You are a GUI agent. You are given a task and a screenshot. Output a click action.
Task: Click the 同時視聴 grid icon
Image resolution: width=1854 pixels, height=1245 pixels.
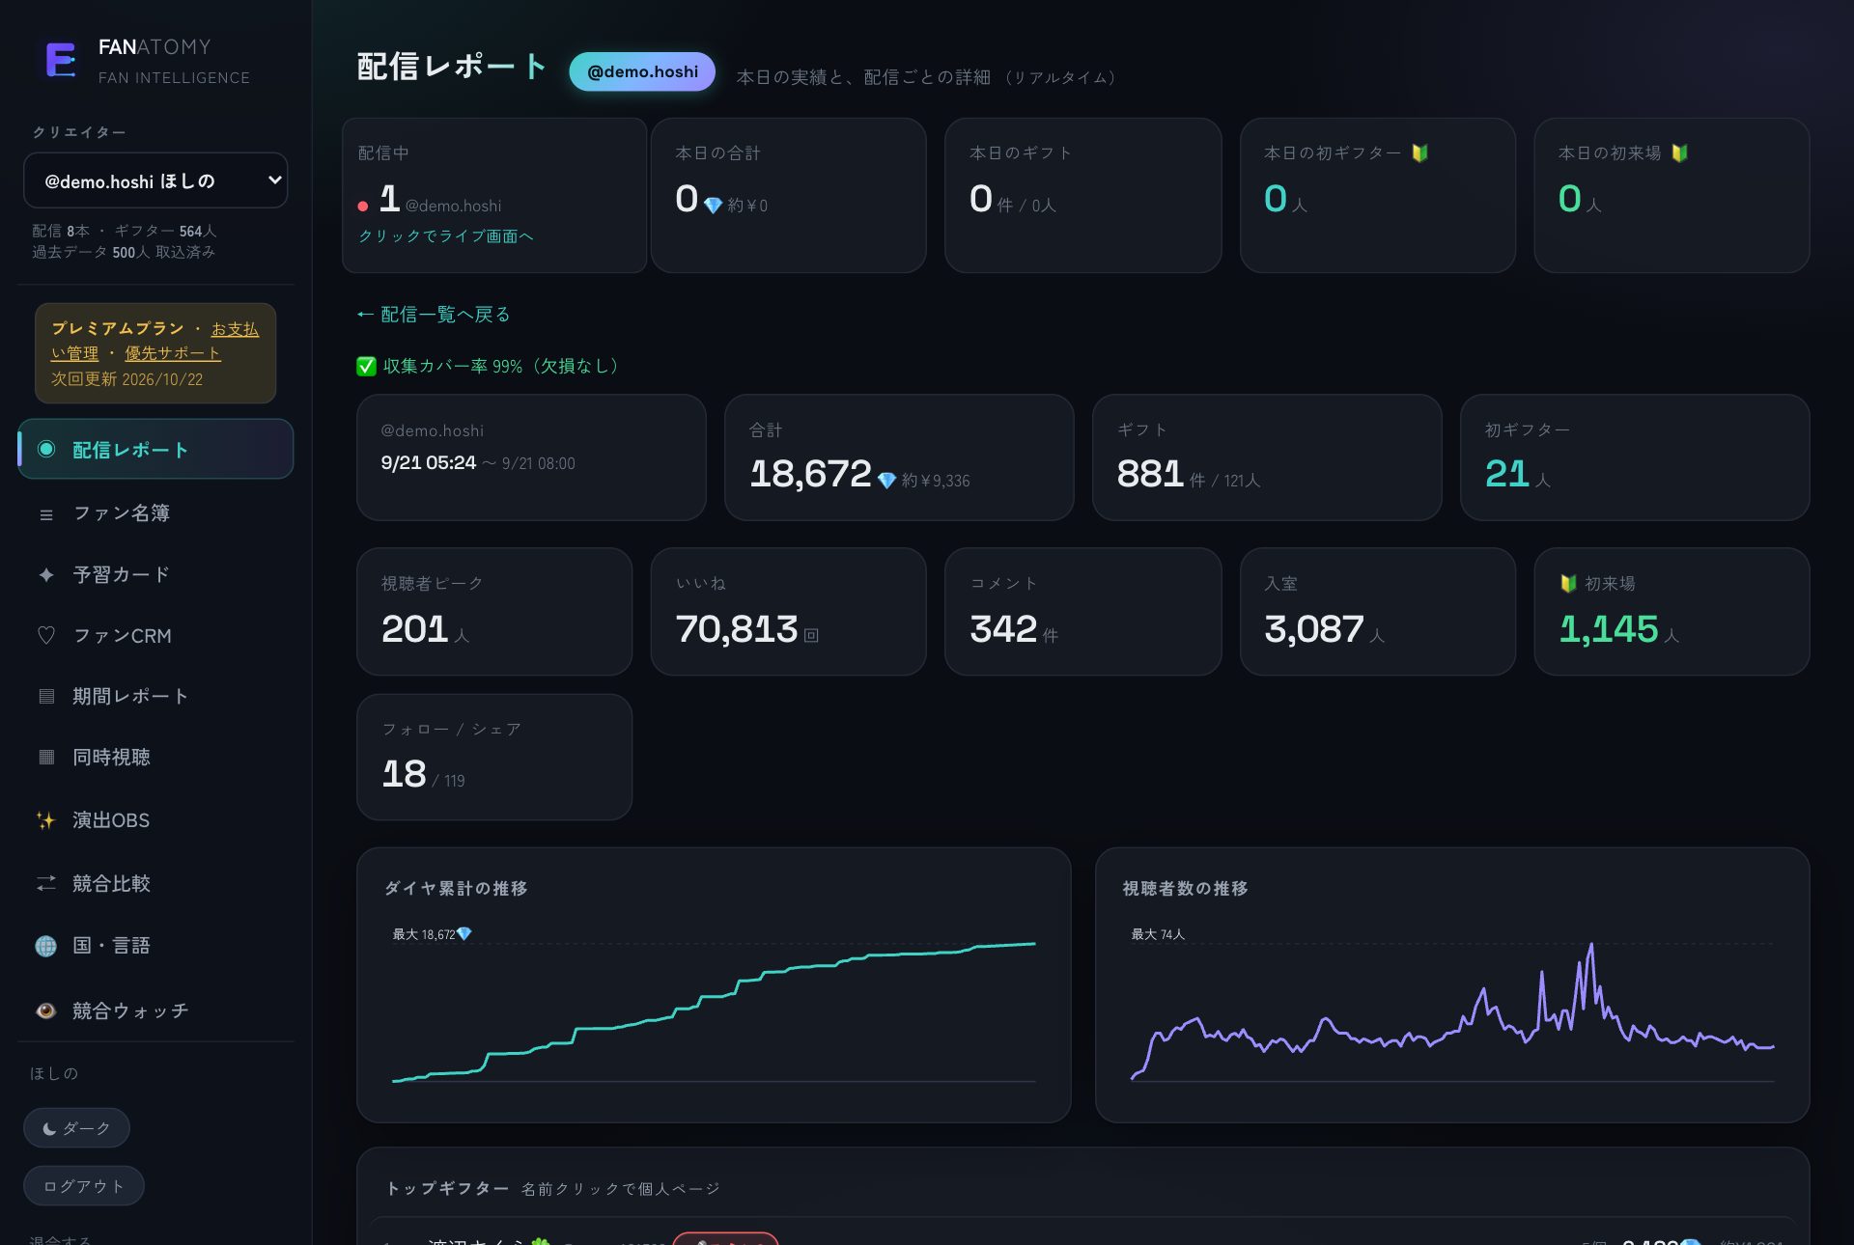tap(45, 757)
